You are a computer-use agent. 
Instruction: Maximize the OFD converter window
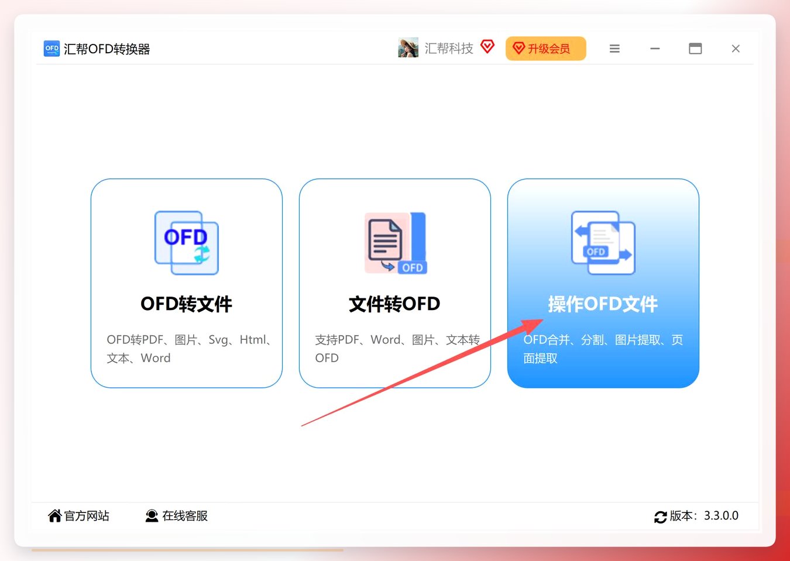pos(695,49)
